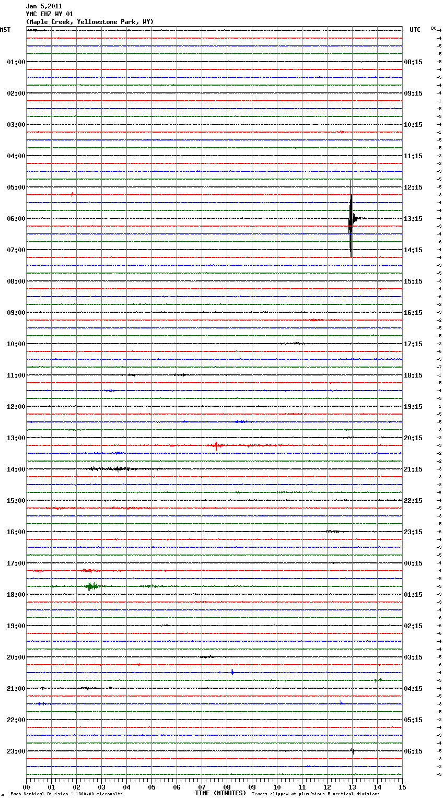Click the '15:00' MST hour label

pyautogui.click(x=16, y=501)
